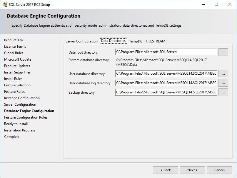Click the System database directory label
This screenshot has height=178, width=237.
point(89,60)
